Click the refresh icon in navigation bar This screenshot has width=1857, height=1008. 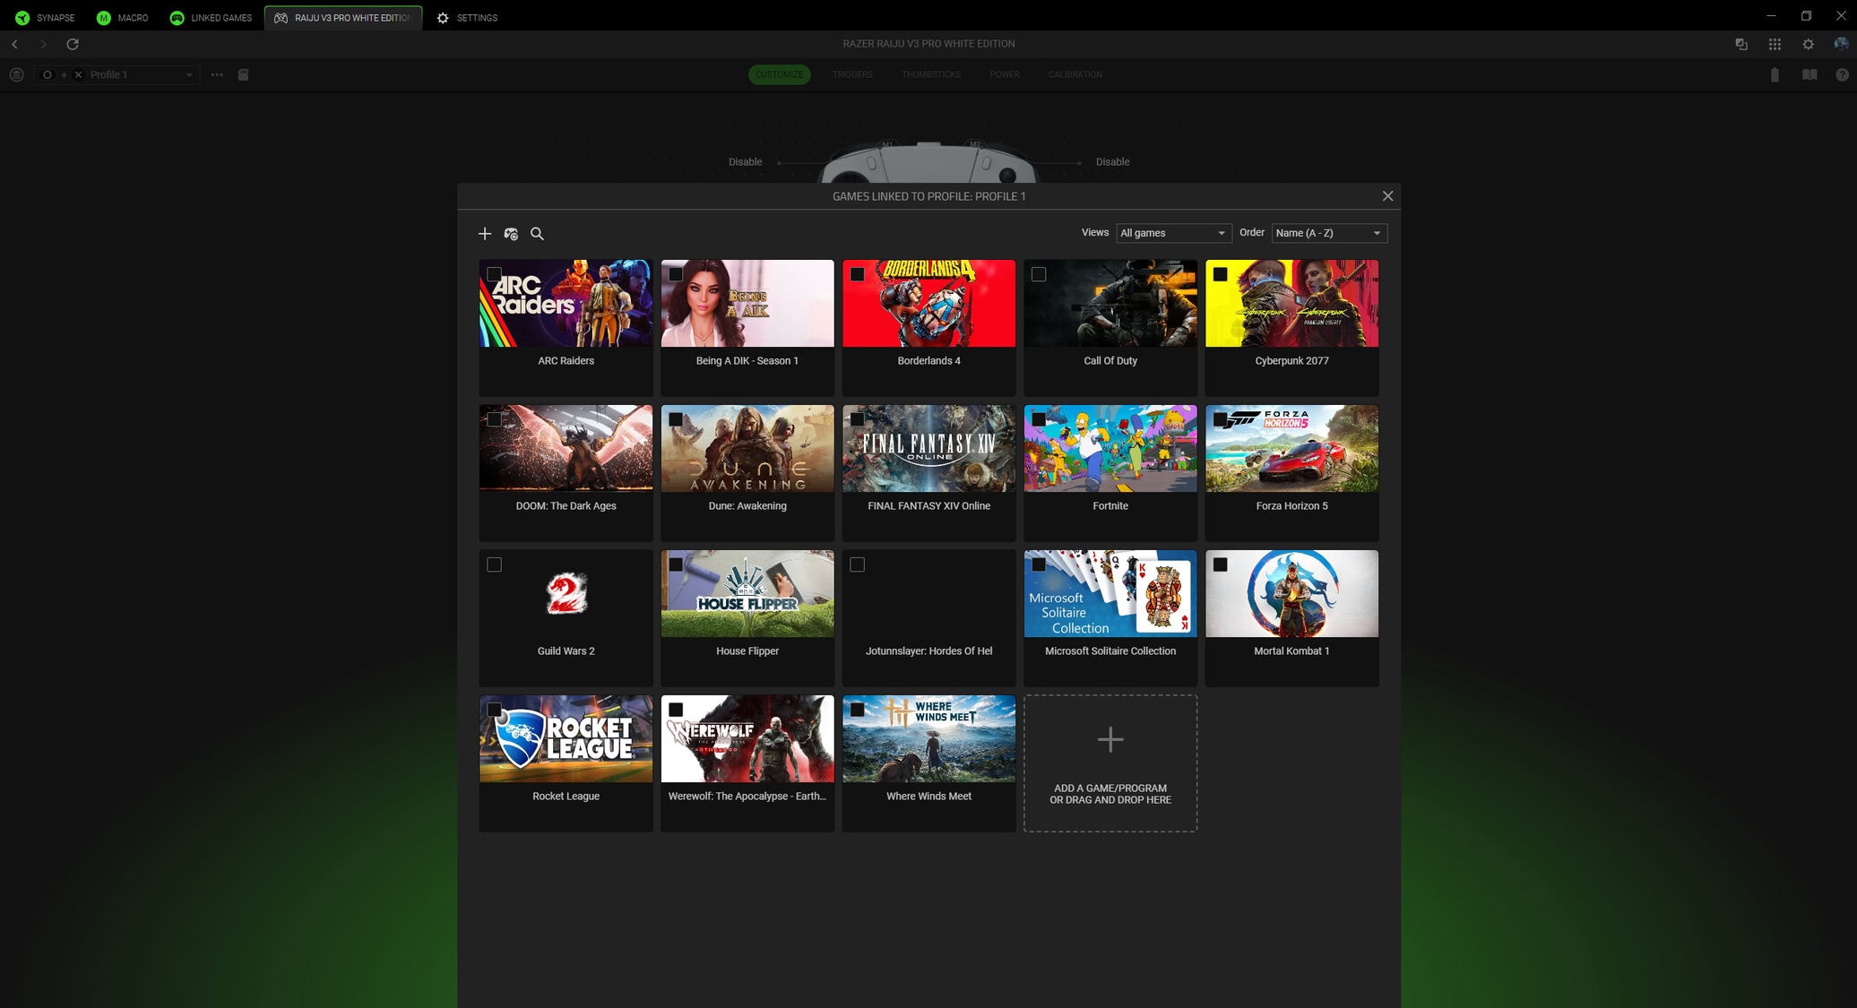point(73,44)
